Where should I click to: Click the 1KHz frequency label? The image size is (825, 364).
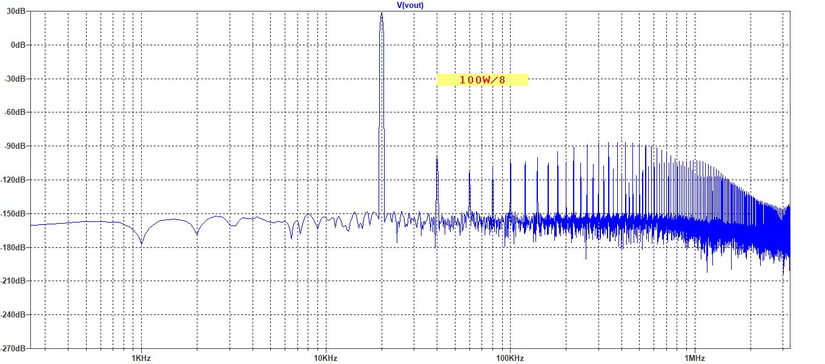click(x=141, y=358)
